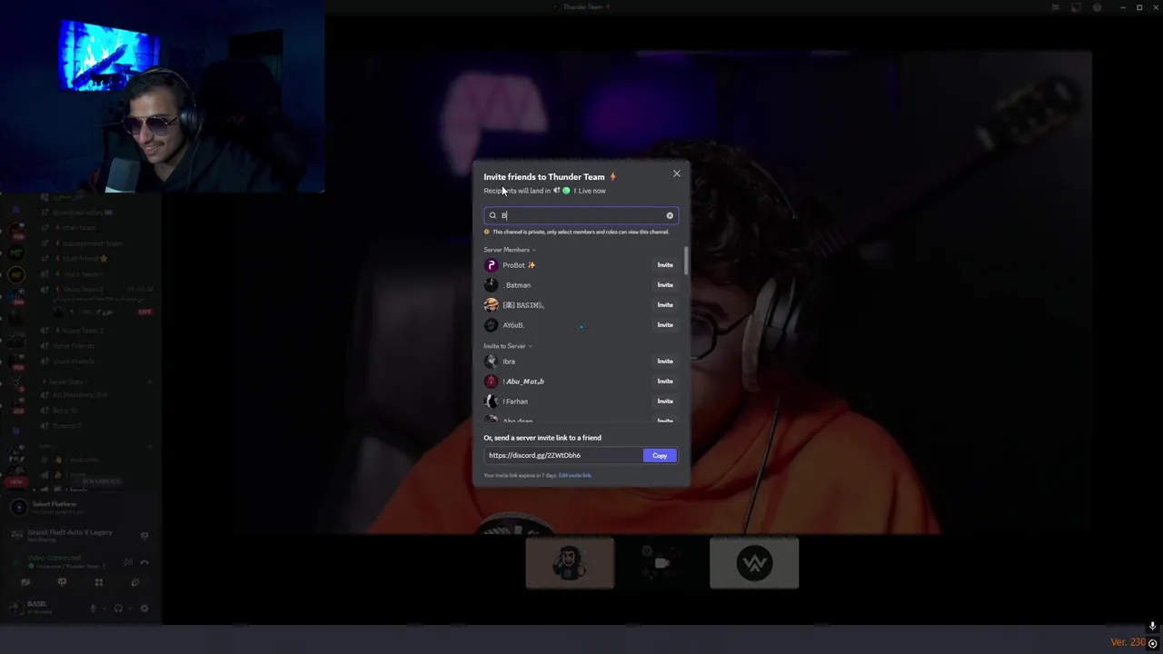Image resolution: width=1163 pixels, height=654 pixels.
Task: Invite AYouB. to the channel
Action: click(665, 325)
